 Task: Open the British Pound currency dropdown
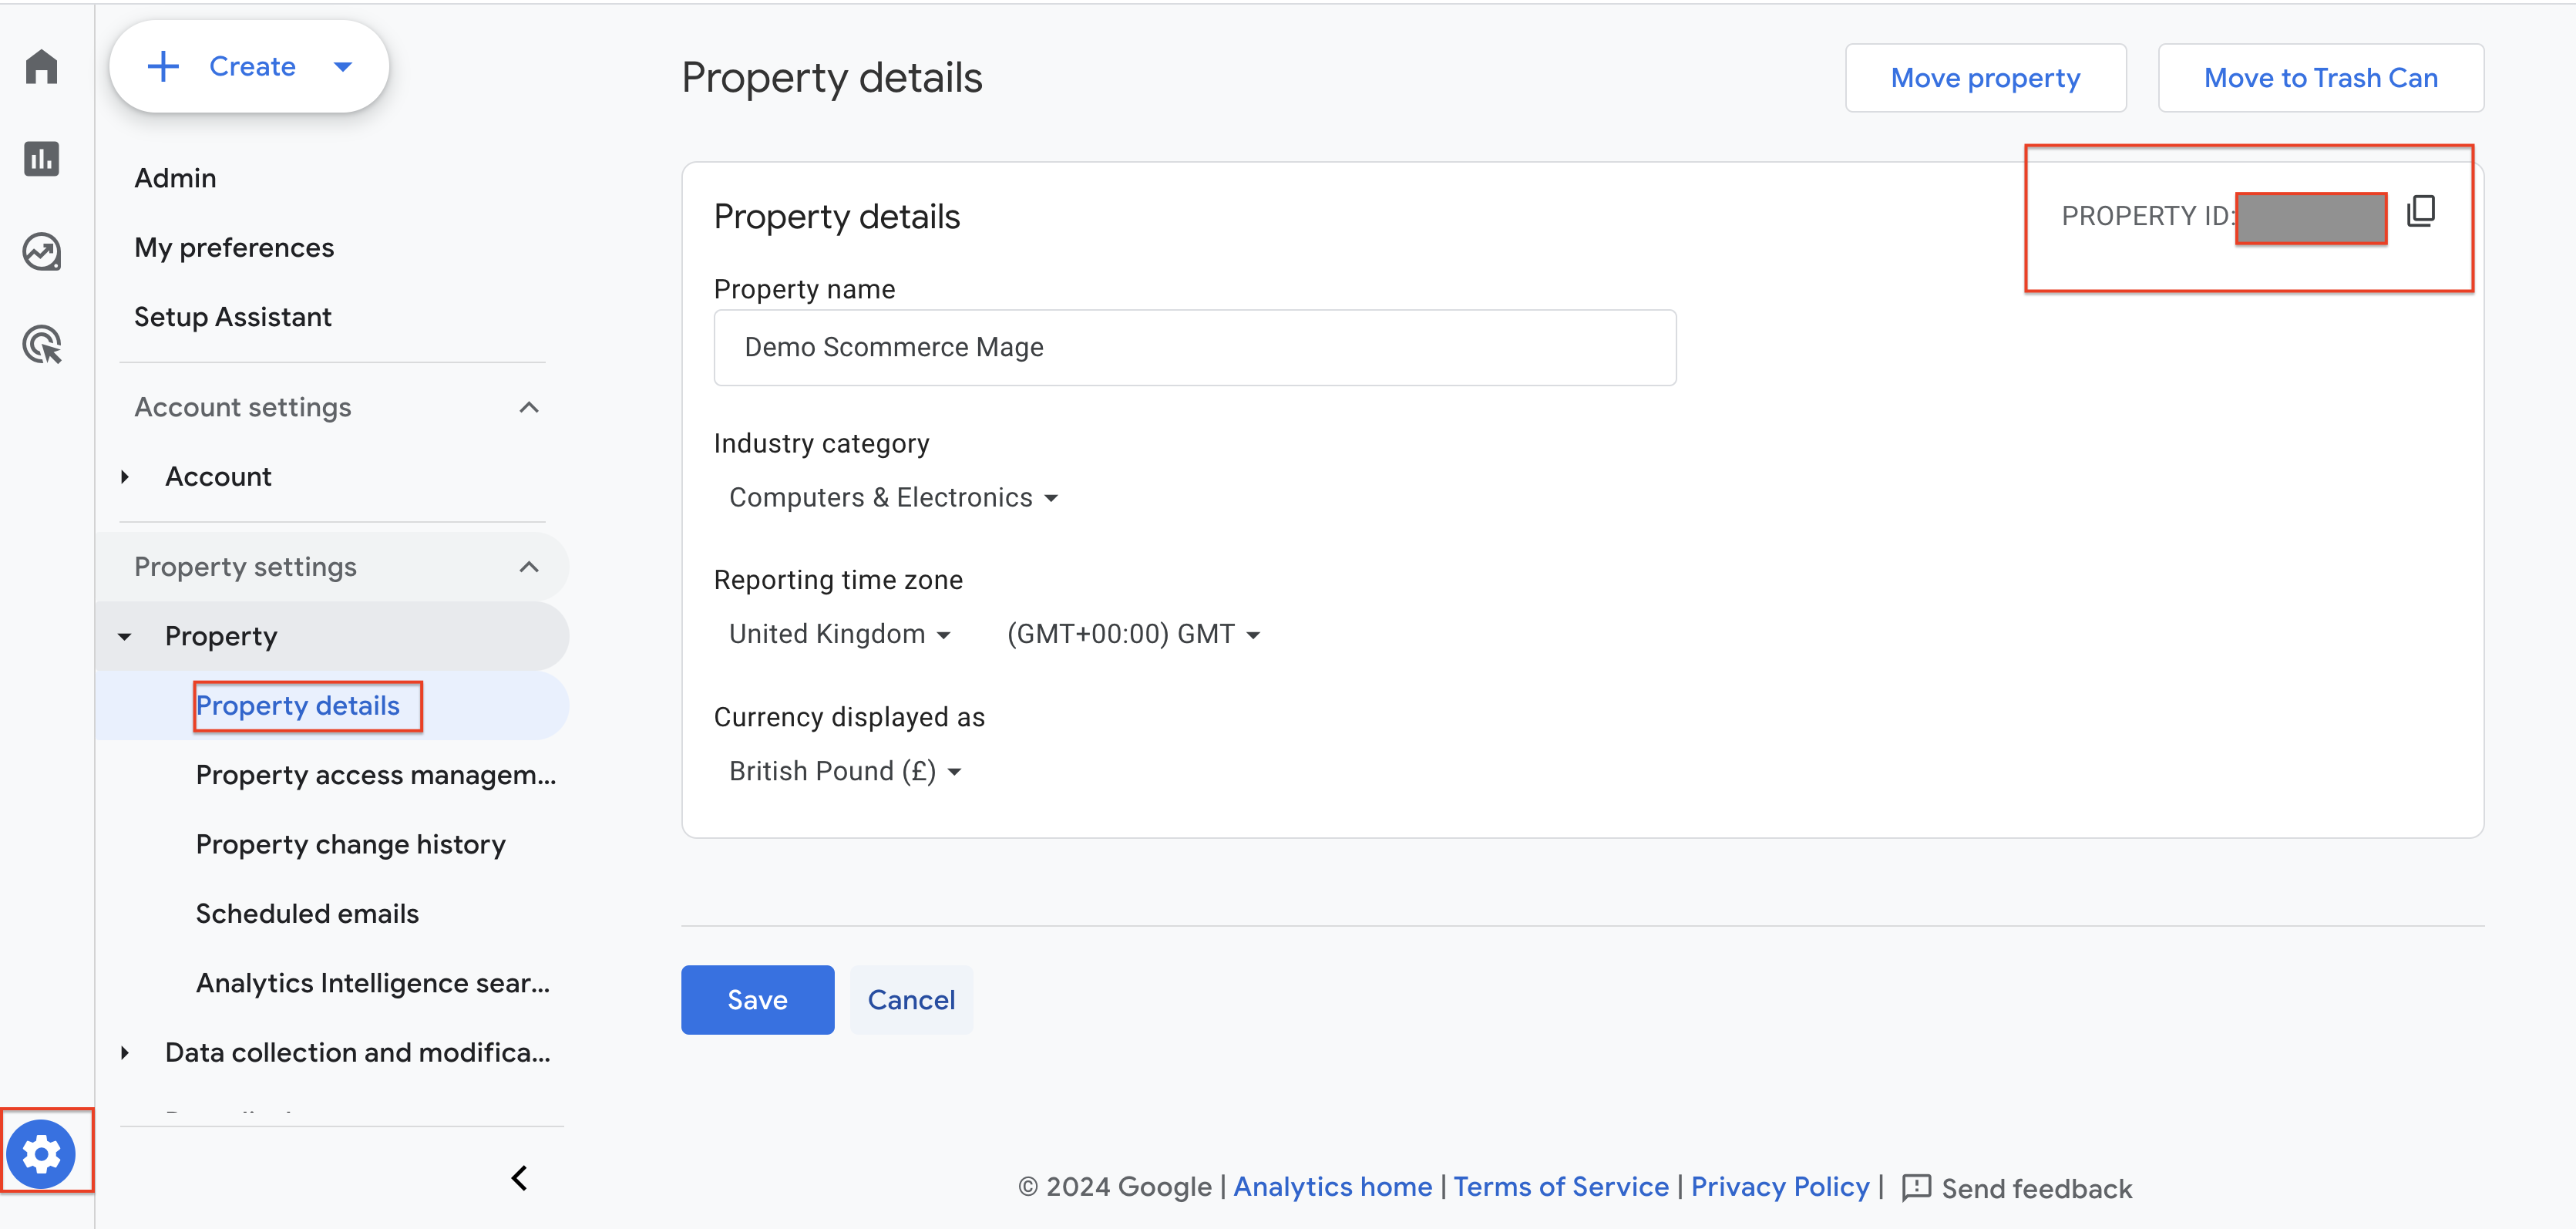click(845, 771)
